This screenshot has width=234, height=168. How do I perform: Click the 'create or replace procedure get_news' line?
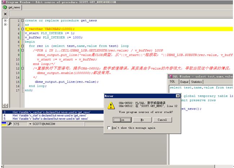(x=61, y=21)
